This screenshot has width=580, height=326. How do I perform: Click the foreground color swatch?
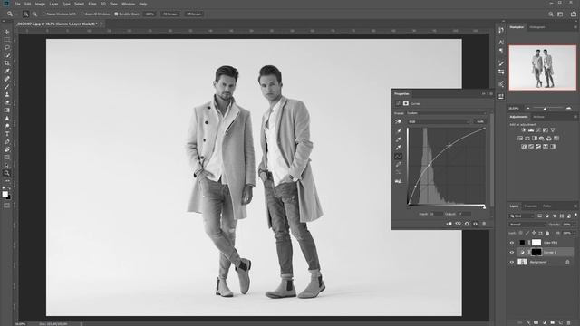pos(5,194)
